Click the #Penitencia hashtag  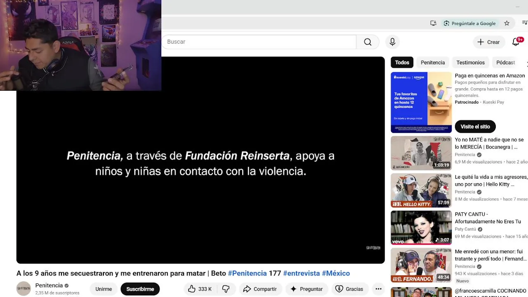click(247, 273)
